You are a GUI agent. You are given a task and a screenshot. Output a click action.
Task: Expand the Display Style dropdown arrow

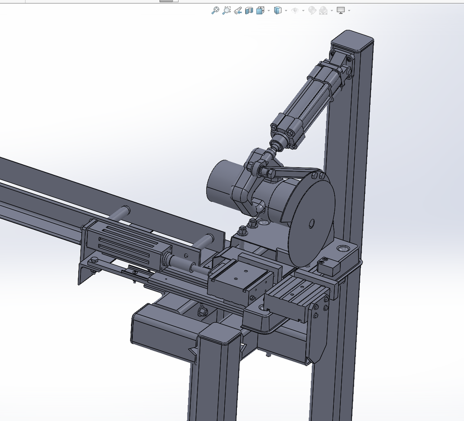pos(286,11)
